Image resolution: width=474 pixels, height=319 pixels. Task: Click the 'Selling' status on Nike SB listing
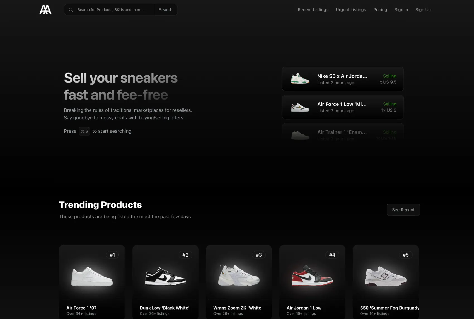390,76
